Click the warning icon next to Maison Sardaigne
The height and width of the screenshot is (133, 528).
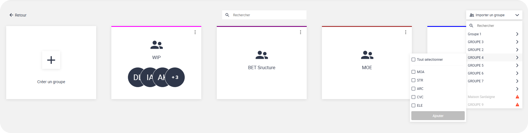click(x=517, y=97)
